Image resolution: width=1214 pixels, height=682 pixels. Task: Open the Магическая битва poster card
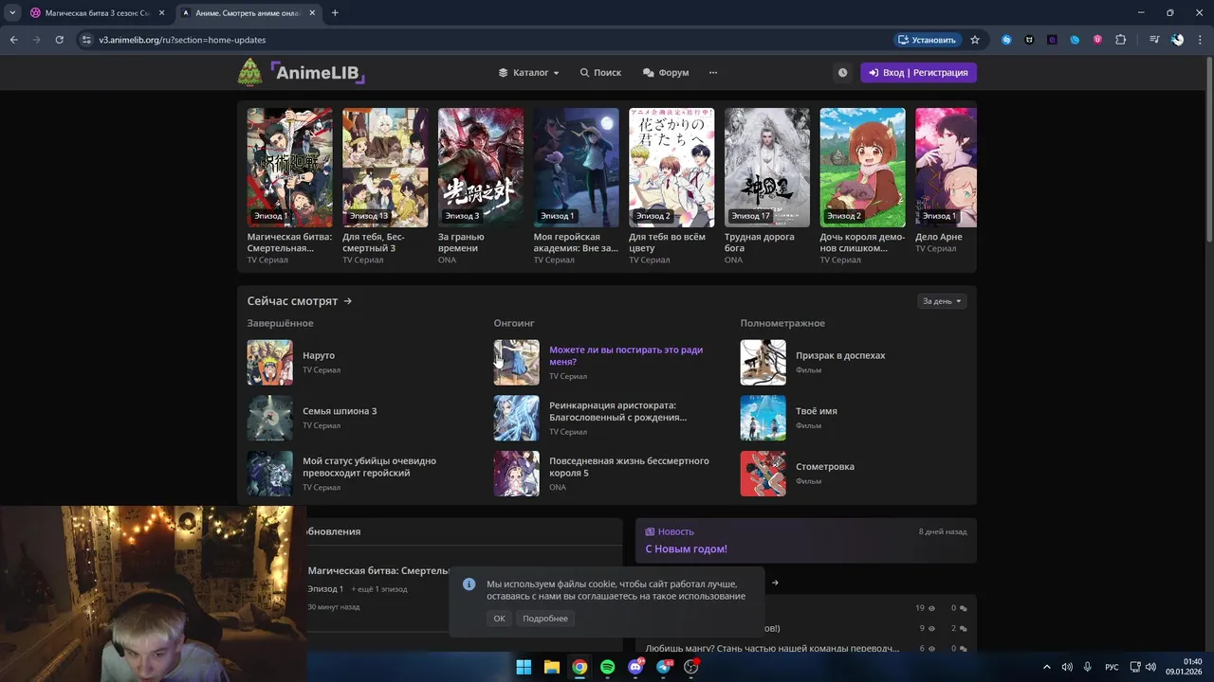pos(289,167)
